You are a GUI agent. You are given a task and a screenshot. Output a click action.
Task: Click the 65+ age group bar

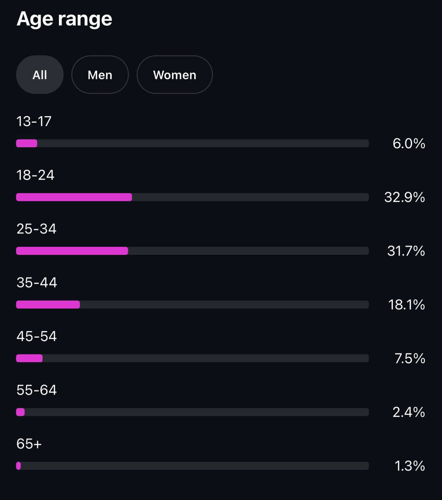coord(192,466)
